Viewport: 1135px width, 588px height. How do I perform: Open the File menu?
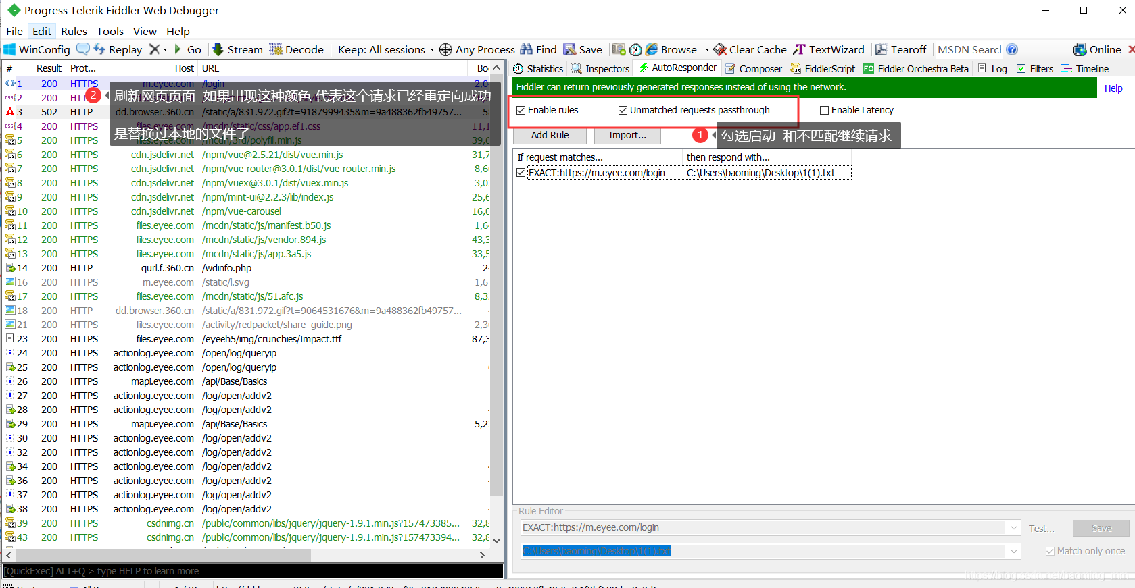14,31
